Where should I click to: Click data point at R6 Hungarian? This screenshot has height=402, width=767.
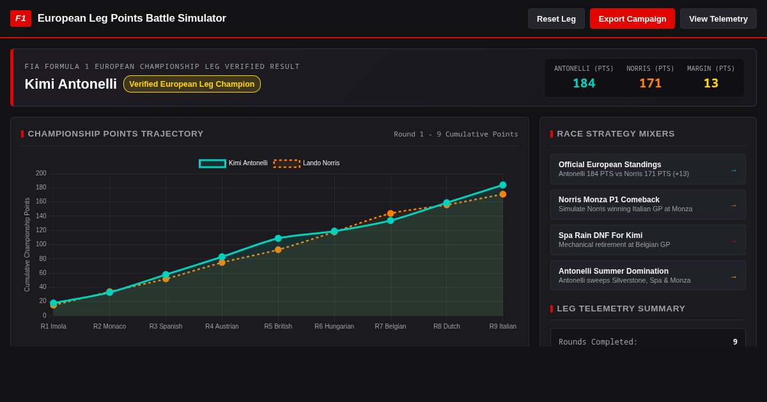(x=334, y=231)
